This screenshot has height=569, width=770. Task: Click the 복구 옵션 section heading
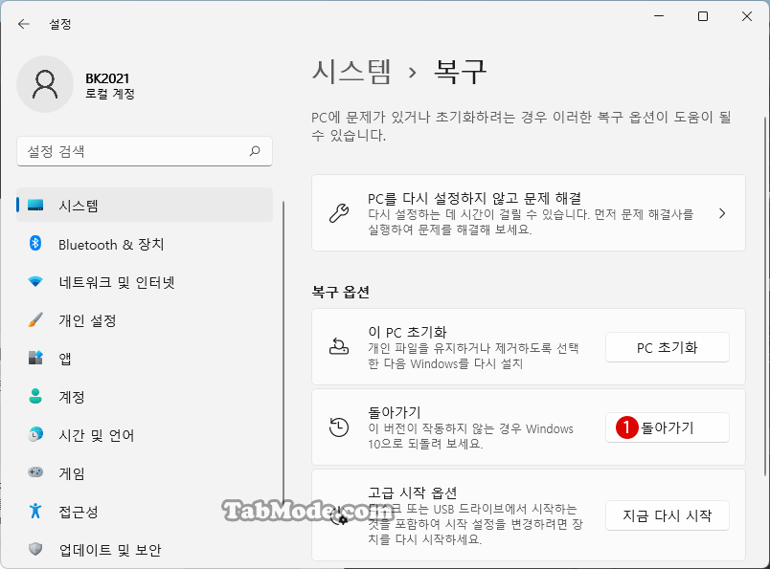click(x=340, y=292)
